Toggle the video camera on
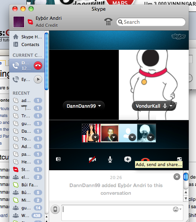The height and width of the screenshot is (222, 196). click(x=92, y=160)
